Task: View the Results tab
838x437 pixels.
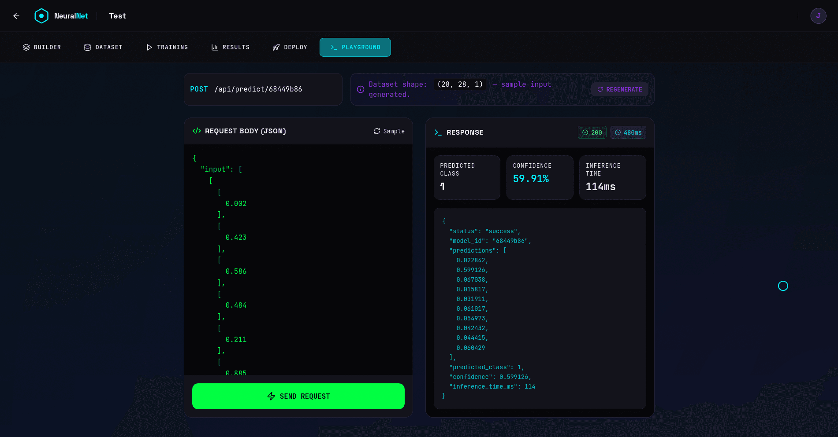Action: pyautogui.click(x=231, y=48)
